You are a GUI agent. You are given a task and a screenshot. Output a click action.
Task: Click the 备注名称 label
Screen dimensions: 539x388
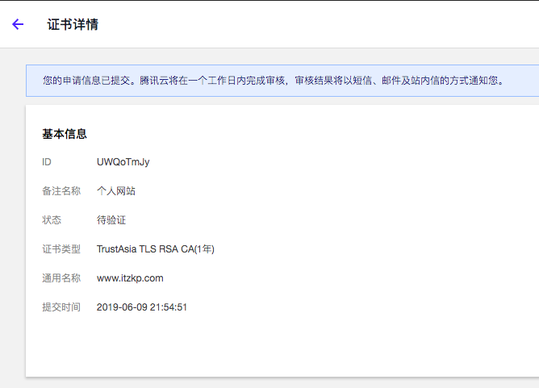pos(61,191)
